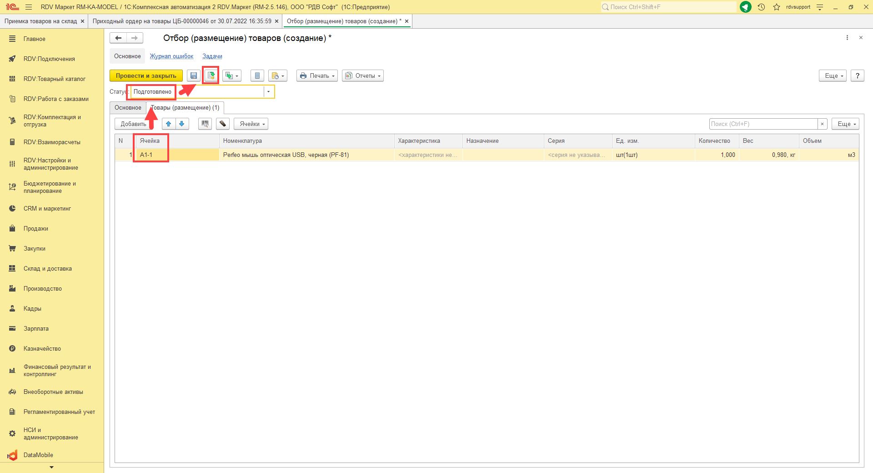The height and width of the screenshot is (473, 873).
Task: Open the service settings icon next to rdvsupport
Action: coord(820,7)
